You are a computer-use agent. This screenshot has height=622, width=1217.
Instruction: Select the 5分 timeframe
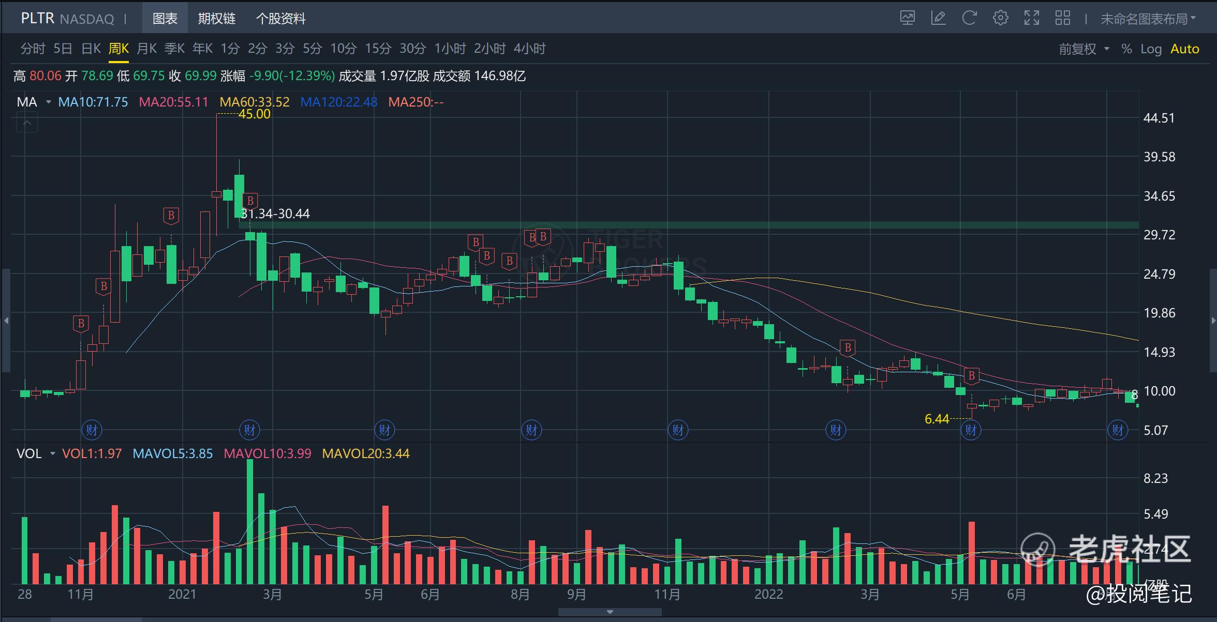point(312,49)
